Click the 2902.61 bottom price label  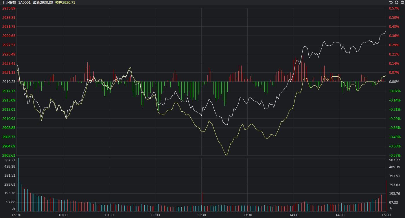(9, 155)
